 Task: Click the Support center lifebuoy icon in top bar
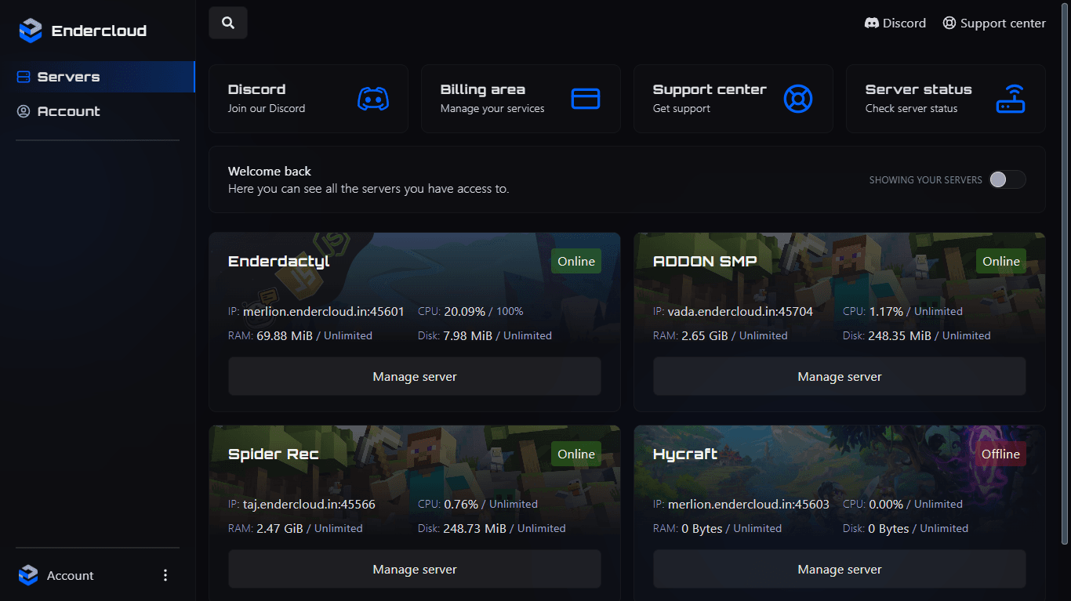coord(949,24)
